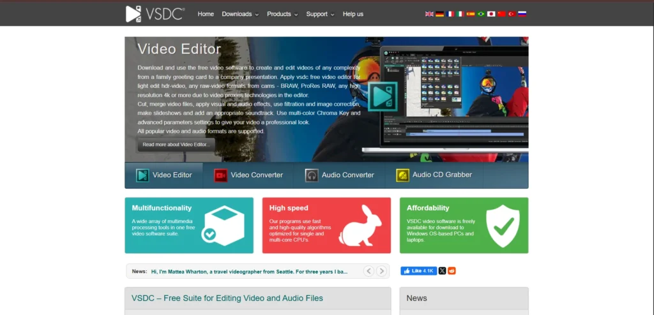Go to the Home menu item
The height and width of the screenshot is (315, 654).
[206, 14]
